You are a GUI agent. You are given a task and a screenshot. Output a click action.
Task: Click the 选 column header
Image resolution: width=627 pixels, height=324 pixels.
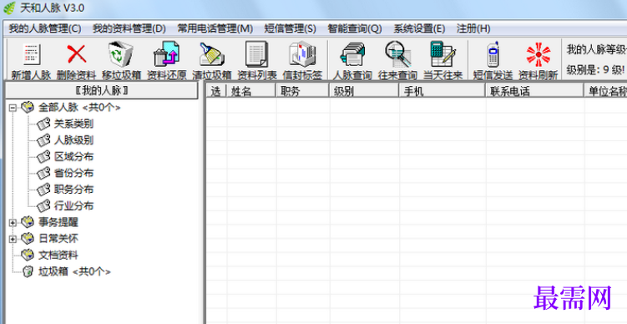point(216,91)
